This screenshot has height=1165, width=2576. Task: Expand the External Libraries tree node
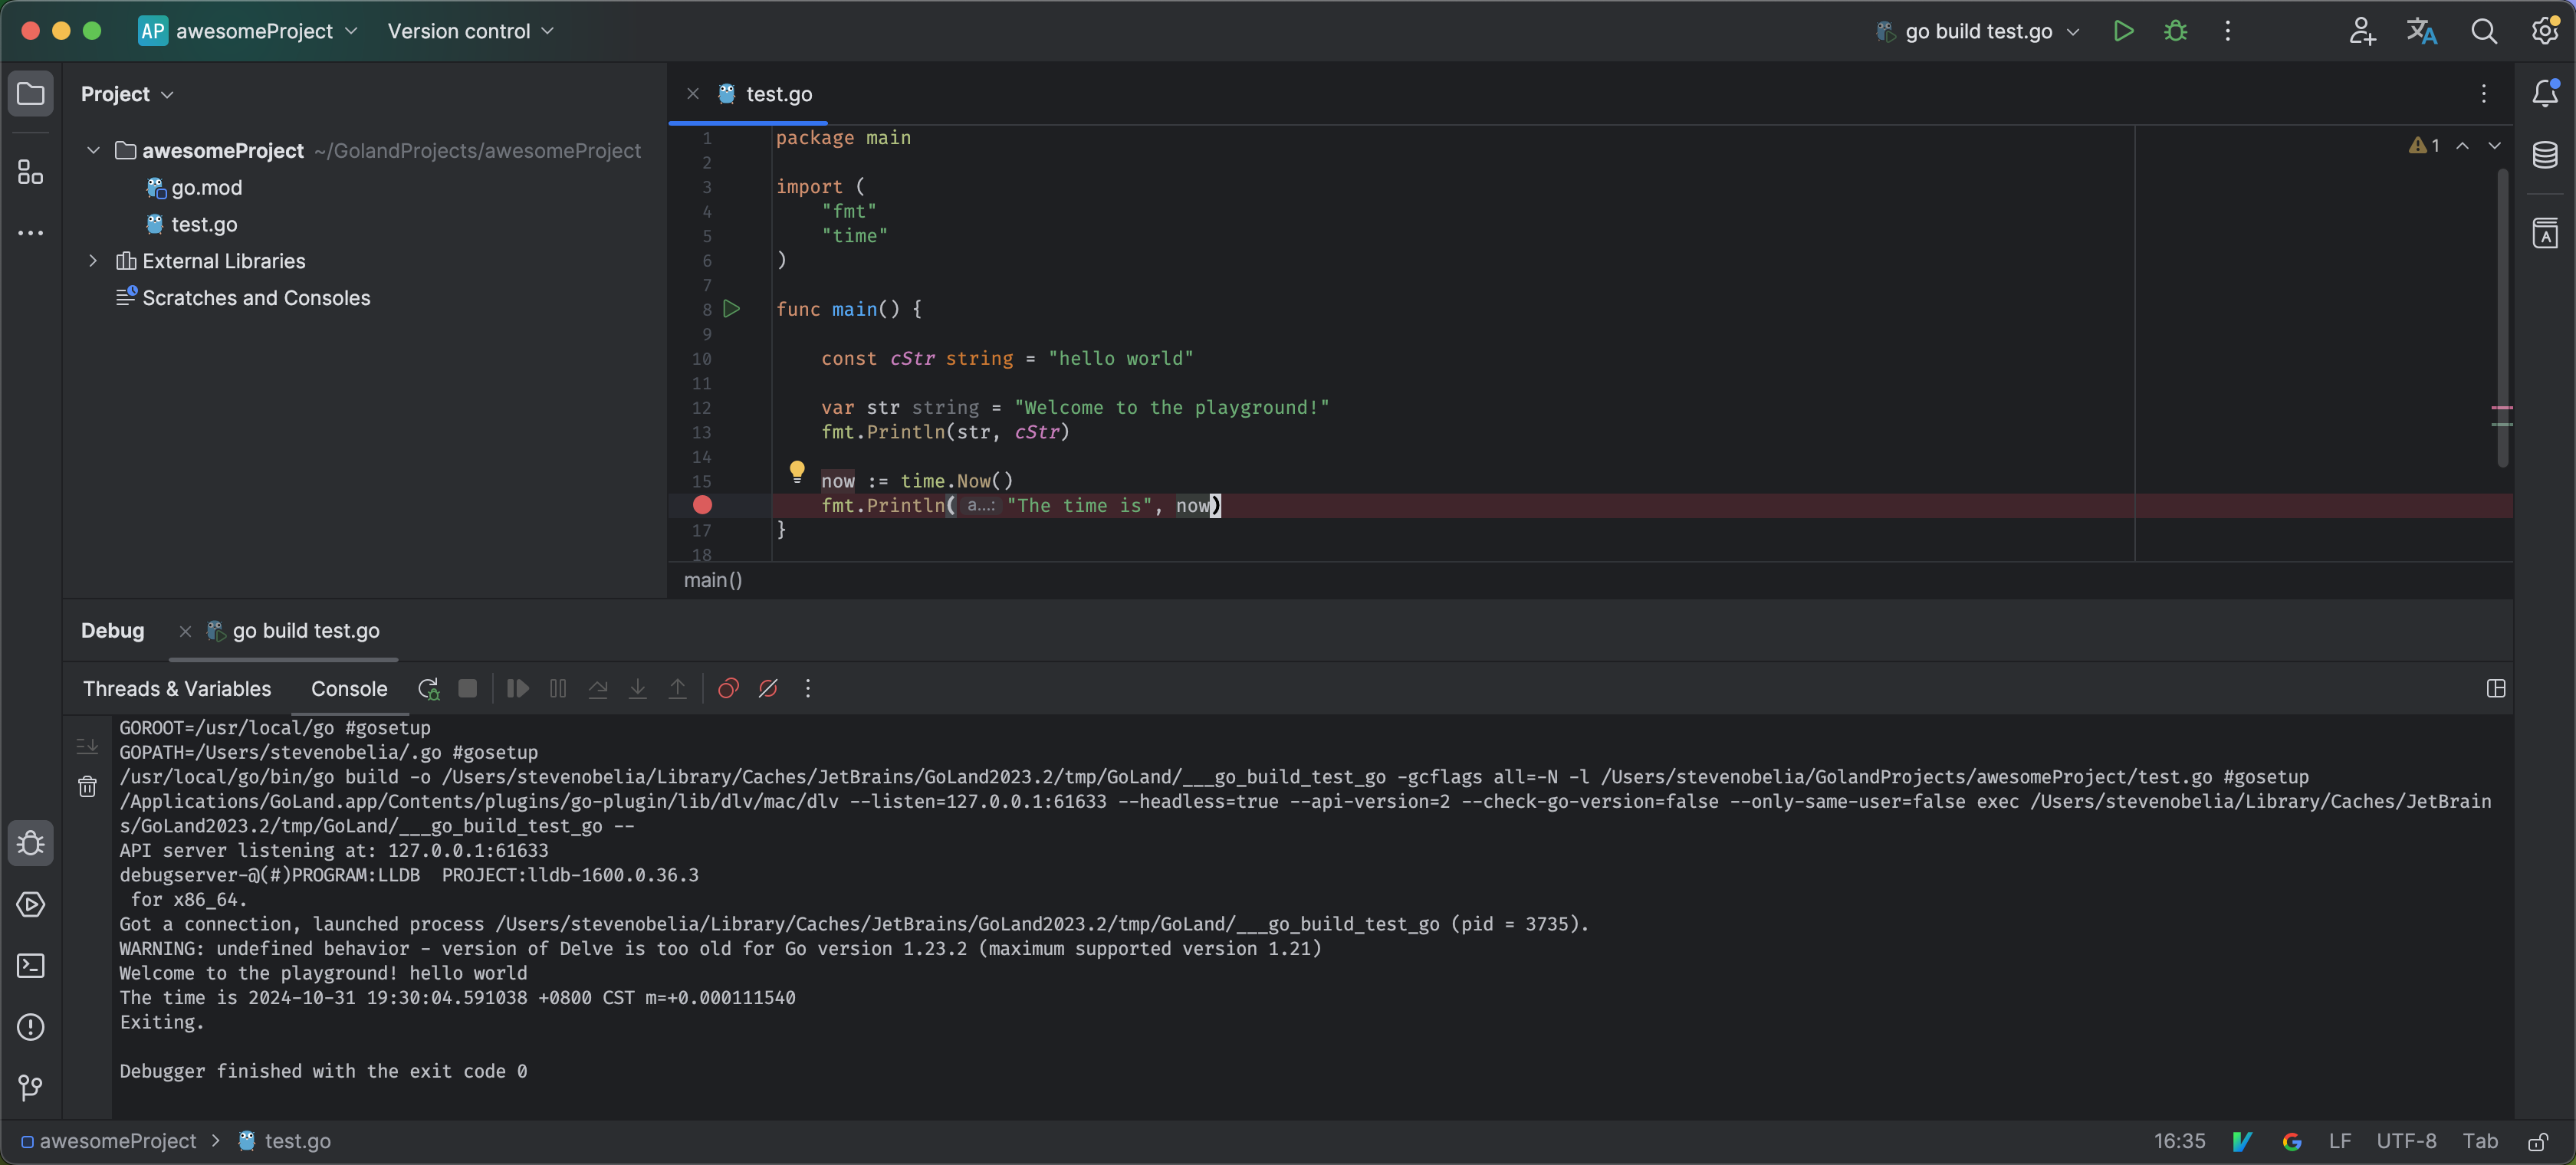(x=93, y=261)
